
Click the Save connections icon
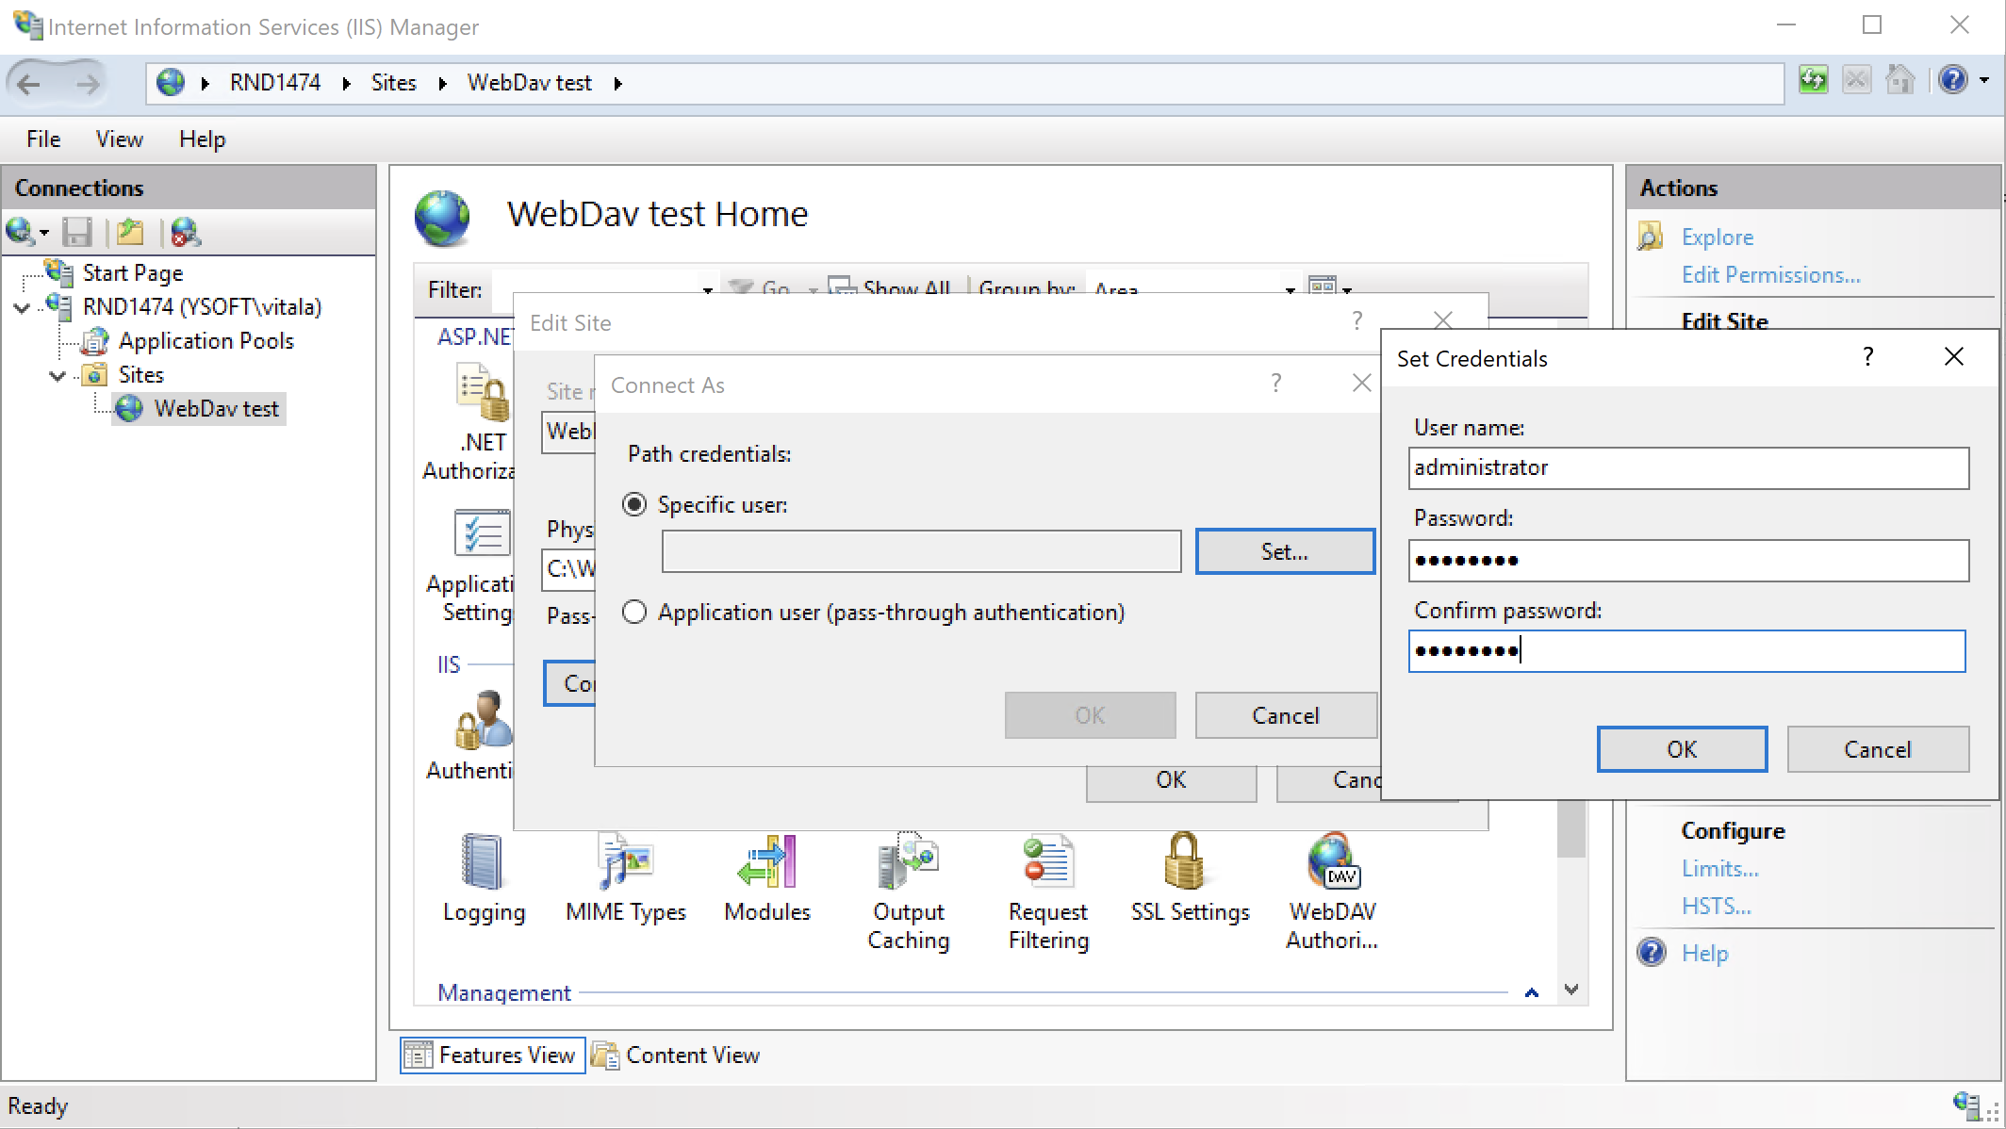tap(77, 232)
